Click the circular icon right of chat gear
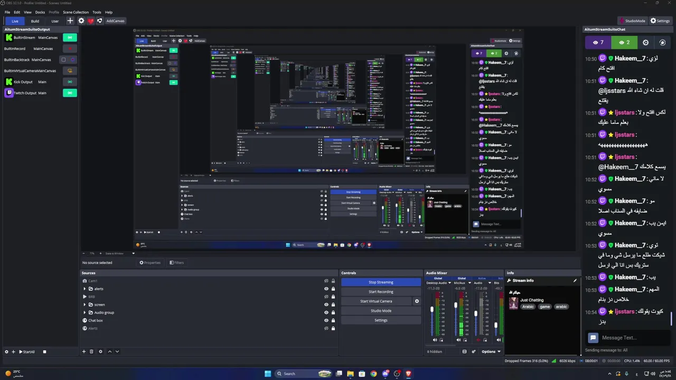676x380 pixels. [663, 42]
